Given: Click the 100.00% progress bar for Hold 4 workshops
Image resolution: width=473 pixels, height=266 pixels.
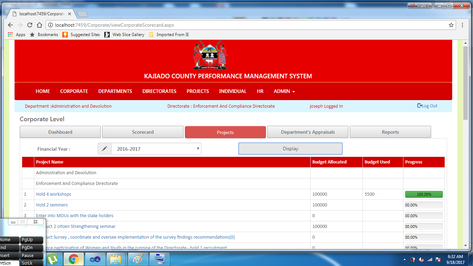Looking at the screenshot, I should (424, 194).
